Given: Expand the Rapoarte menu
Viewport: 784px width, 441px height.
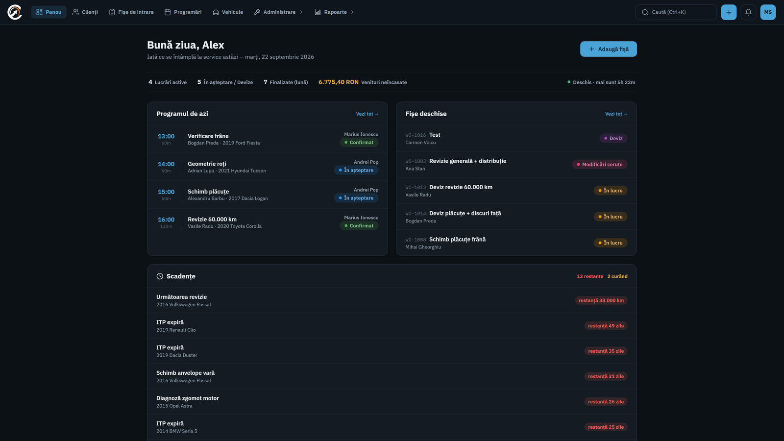Looking at the screenshot, I should (x=334, y=12).
